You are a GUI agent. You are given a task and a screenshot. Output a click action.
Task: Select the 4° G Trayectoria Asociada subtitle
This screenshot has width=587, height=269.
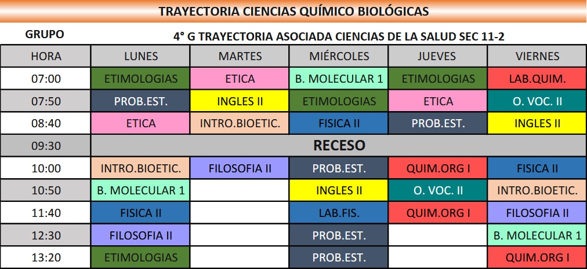pos(339,36)
